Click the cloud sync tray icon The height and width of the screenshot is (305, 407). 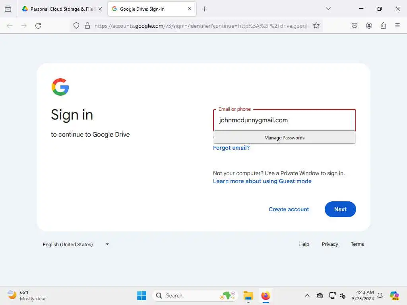click(x=320, y=295)
